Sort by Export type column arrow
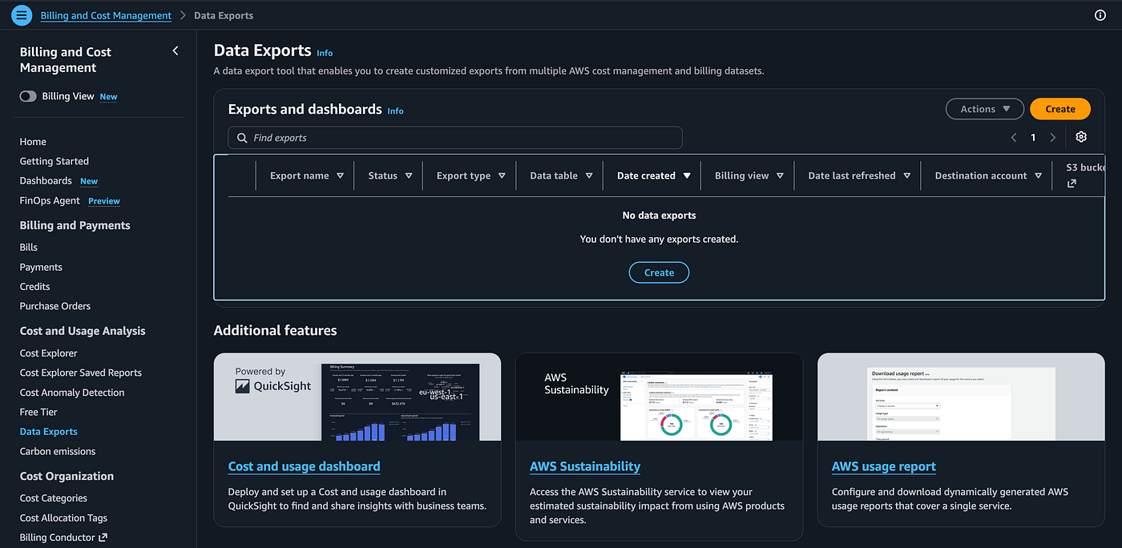Image resolution: width=1122 pixels, height=548 pixels. (x=502, y=175)
